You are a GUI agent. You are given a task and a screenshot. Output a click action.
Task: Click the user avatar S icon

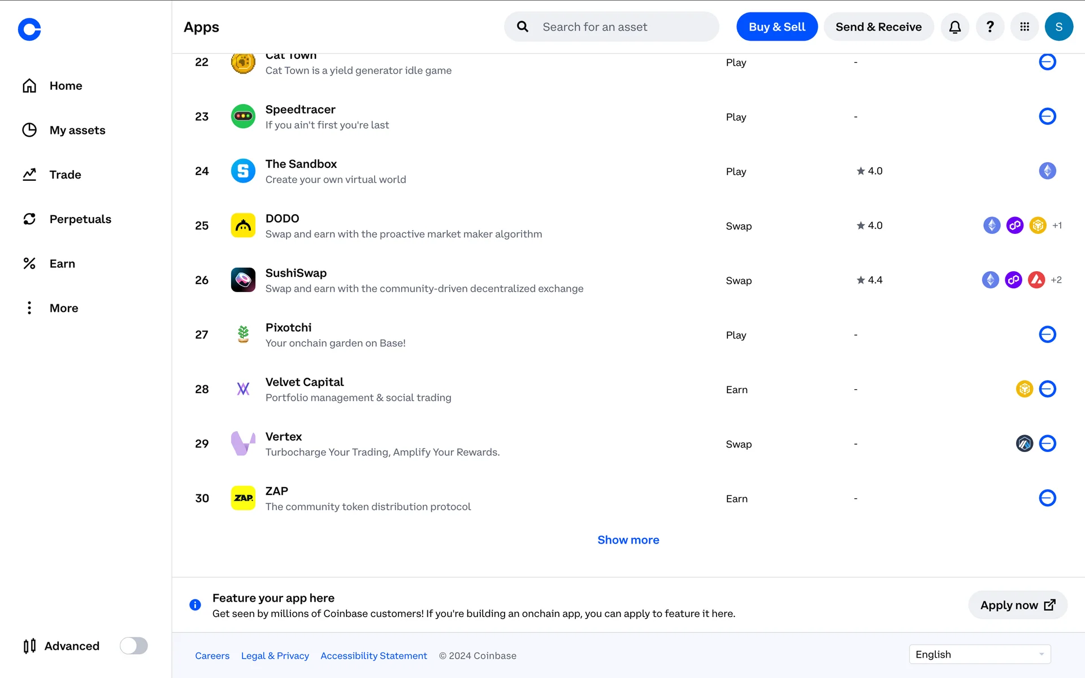tap(1058, 27)
